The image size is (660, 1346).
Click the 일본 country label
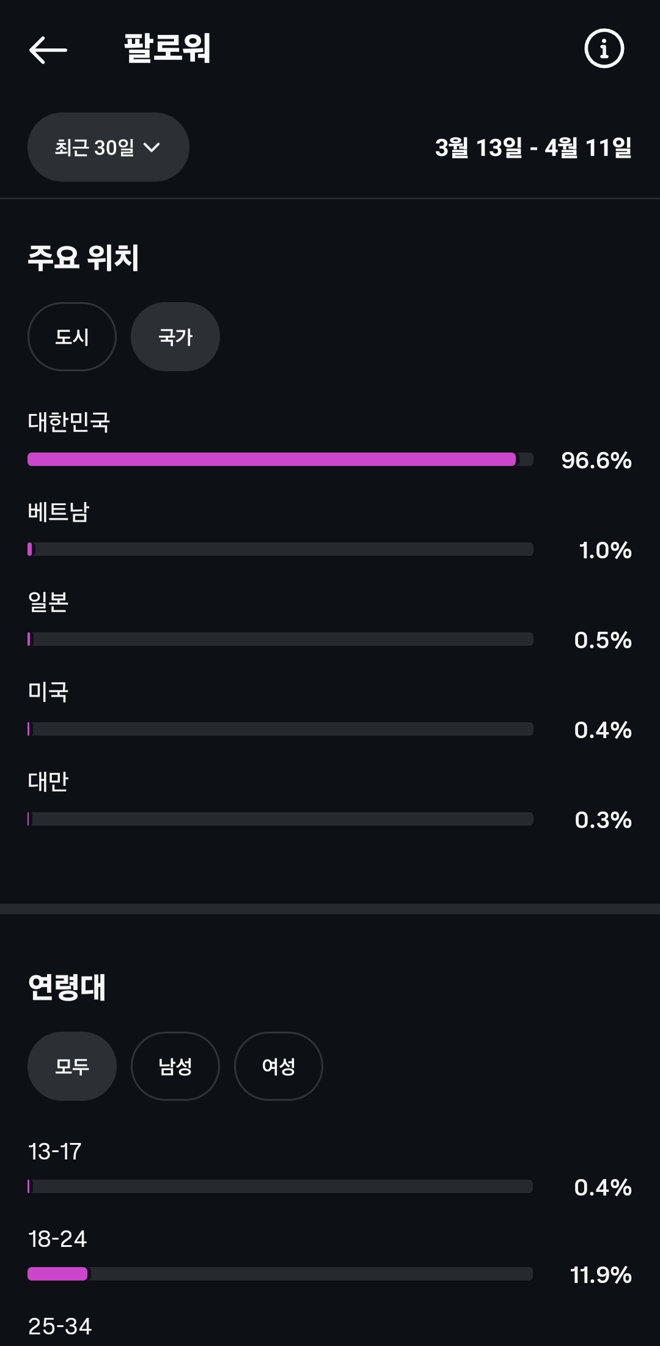pos(48,602)
